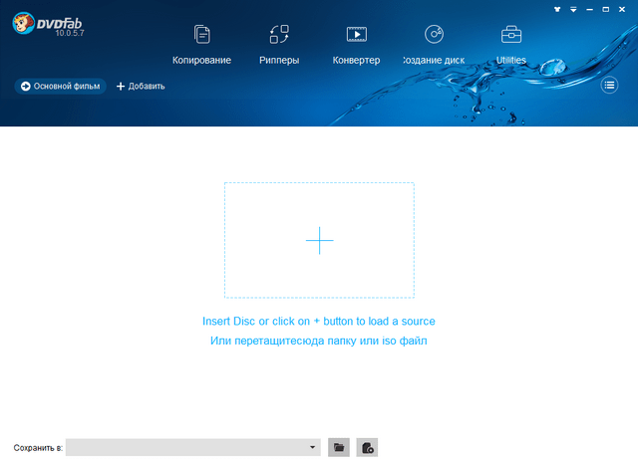Close the DVDFab window
This screenshot has height=465, width=638.
(x=622, y=9)
